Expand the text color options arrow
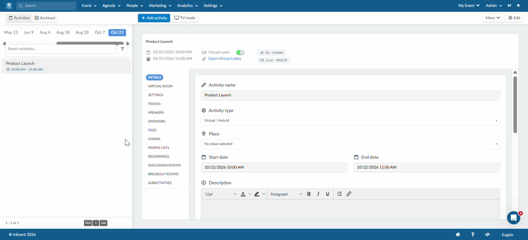This screenshot has height=240, width=528. pyautogui.click(x=250, y=194)
